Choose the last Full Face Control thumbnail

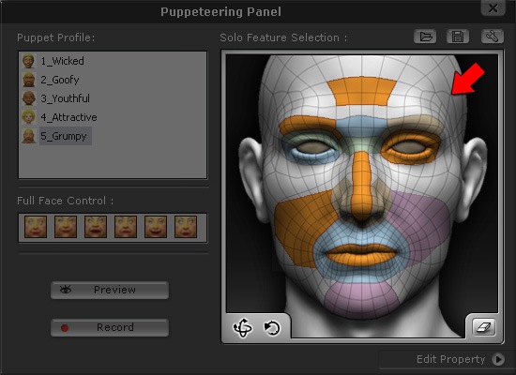[x=186, y=227]
